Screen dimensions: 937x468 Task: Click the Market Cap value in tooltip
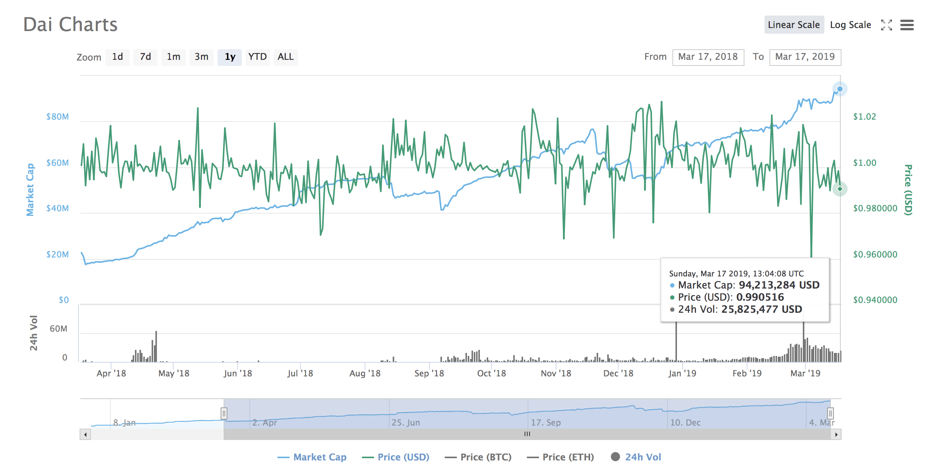pyautogui.click(x=779, y=285)
